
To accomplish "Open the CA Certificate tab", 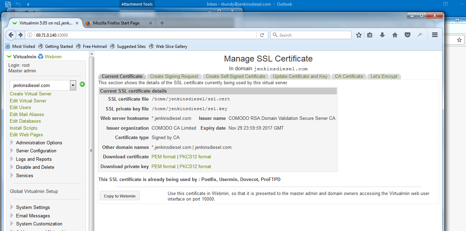I will point(349,76).
